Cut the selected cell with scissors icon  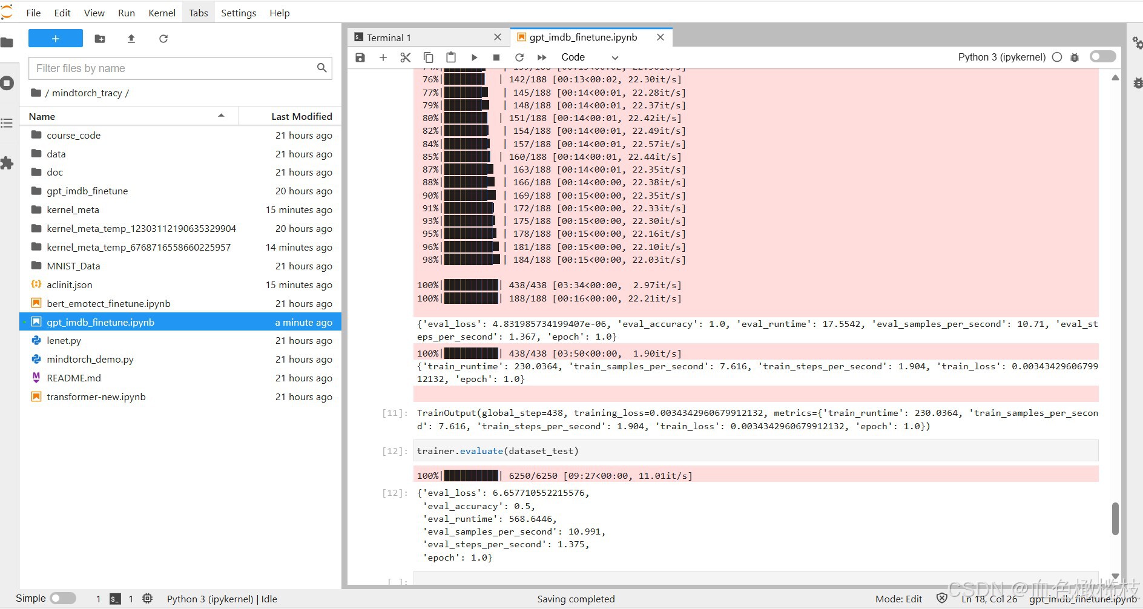pyautogui.click(x=406, y=58)
